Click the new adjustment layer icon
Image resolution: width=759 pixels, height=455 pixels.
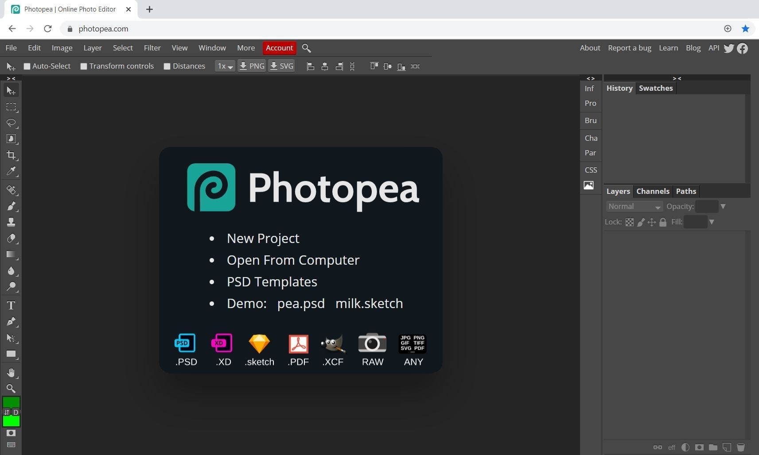685,447
